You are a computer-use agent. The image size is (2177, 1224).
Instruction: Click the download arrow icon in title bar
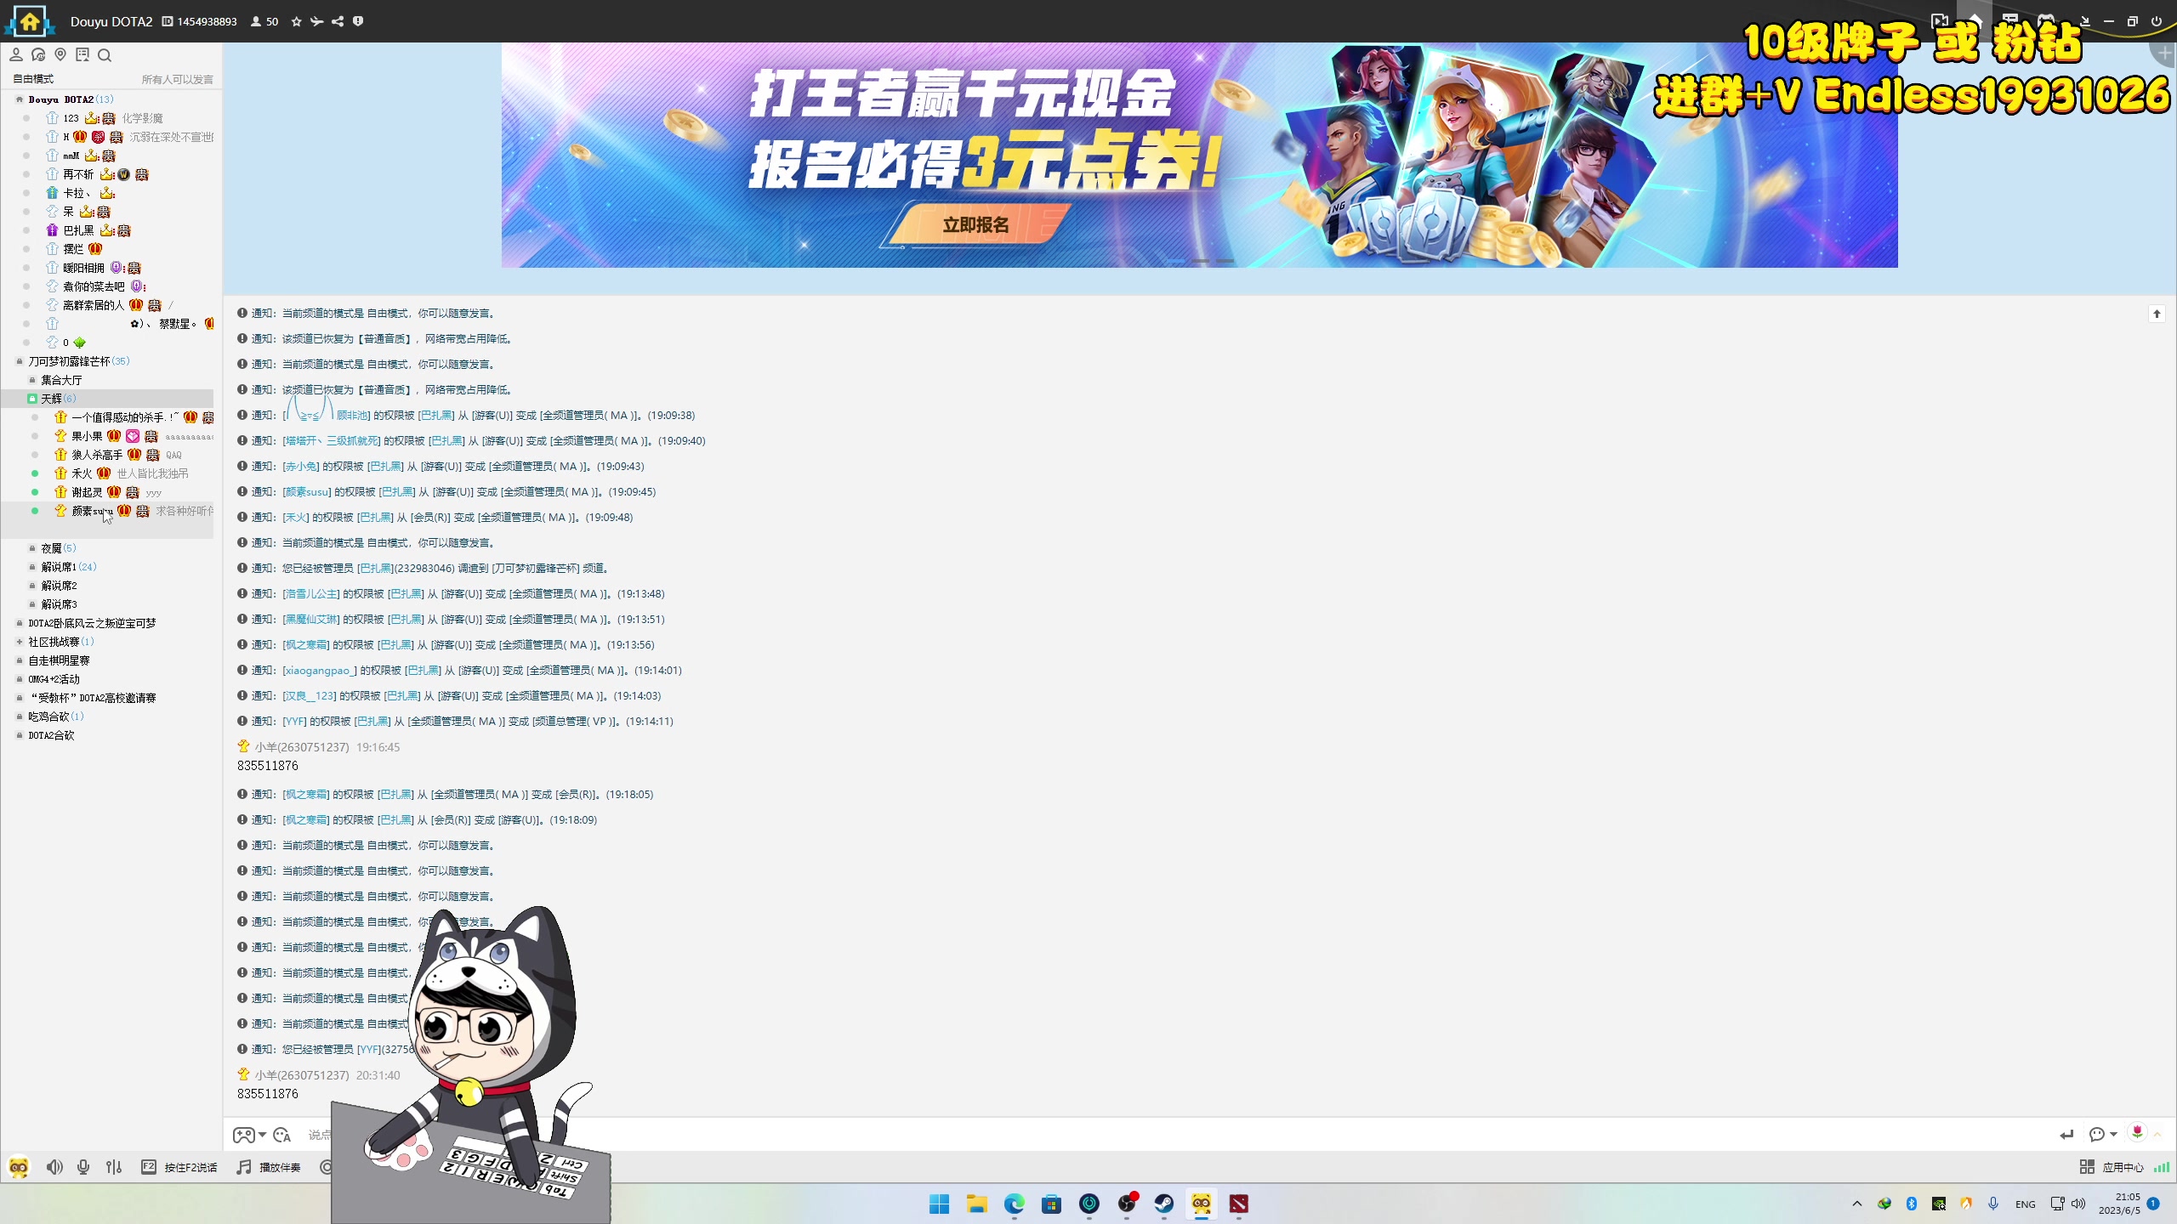[x=2085, y=21]
